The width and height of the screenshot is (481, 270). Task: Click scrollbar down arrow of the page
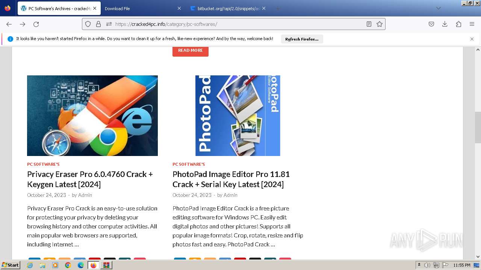click(x=478, y=257)
